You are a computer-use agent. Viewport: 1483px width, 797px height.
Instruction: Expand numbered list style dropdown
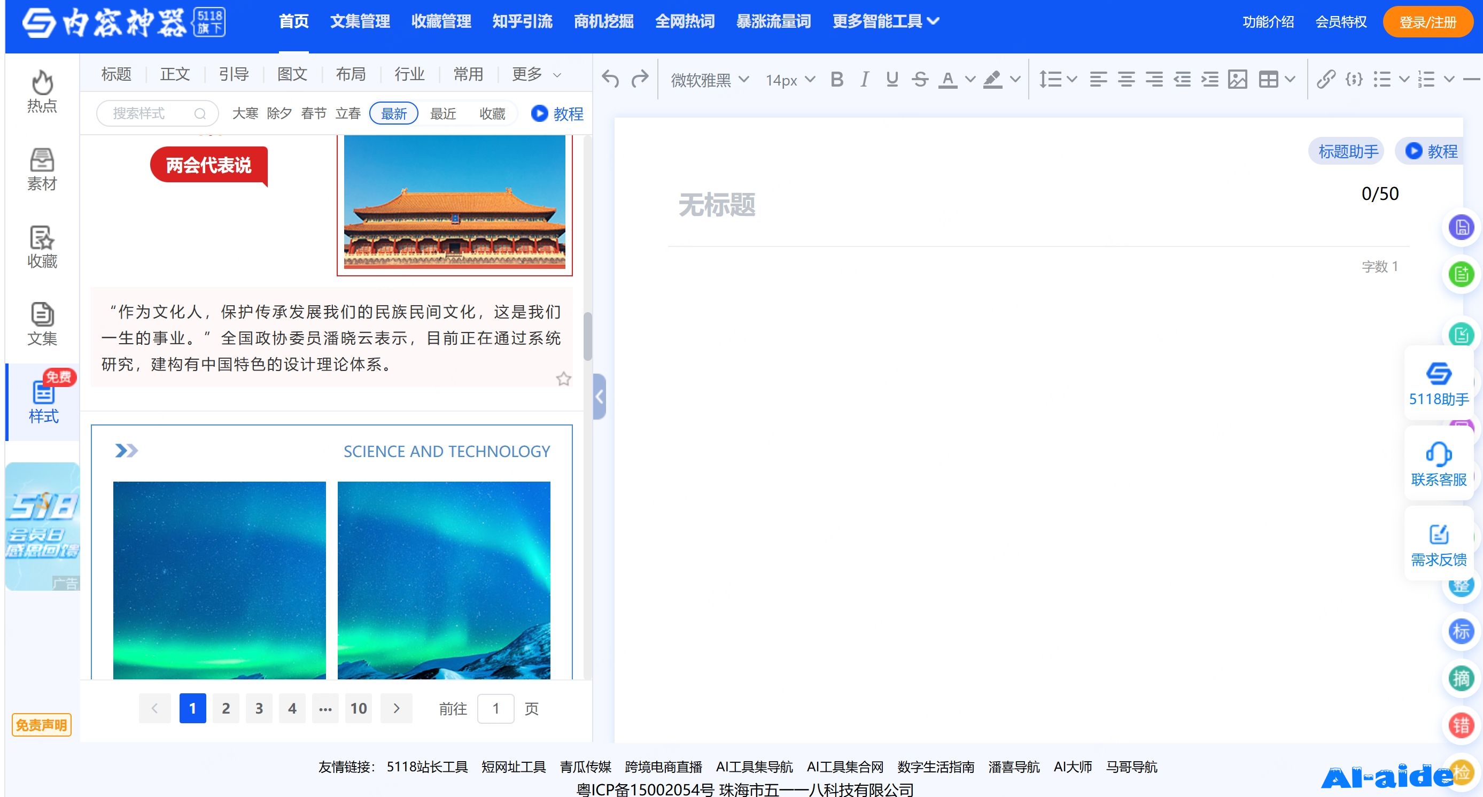(1449, 79)
